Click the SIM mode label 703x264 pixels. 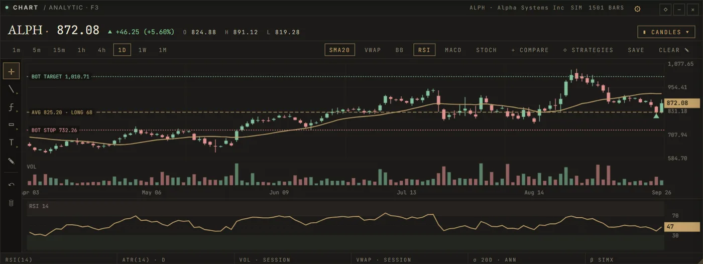(x=576, y=8)
